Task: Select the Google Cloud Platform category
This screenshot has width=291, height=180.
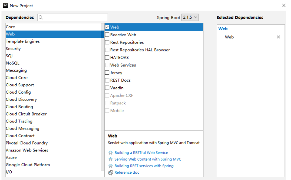Action: click(x=53, y=165)
